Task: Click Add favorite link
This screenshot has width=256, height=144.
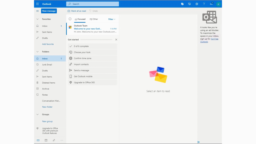Action: pyautogui.click(x=48, y=44)
